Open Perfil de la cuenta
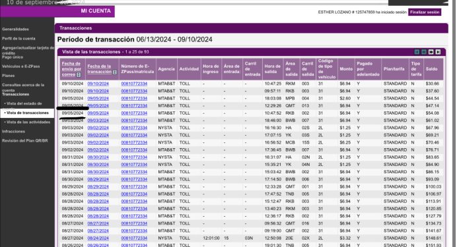This screenshot has height=247, width=459. tap(18, 39)
